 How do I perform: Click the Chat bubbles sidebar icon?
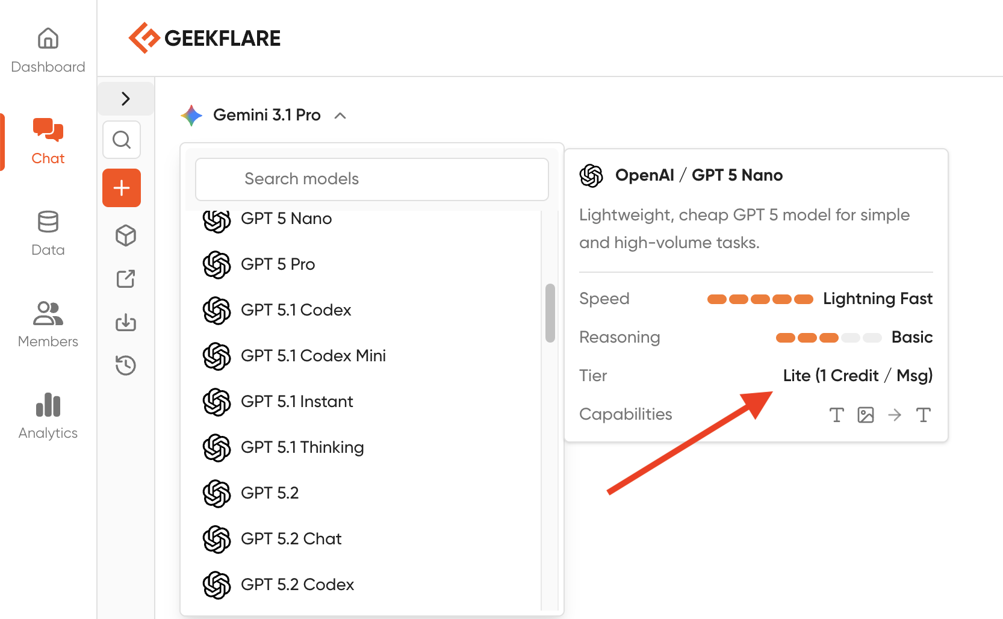click(48, 130)
